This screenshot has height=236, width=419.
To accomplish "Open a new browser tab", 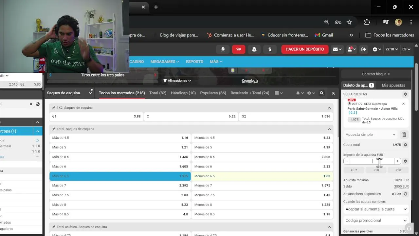I will pyautogui.click(x=156, y=7).
